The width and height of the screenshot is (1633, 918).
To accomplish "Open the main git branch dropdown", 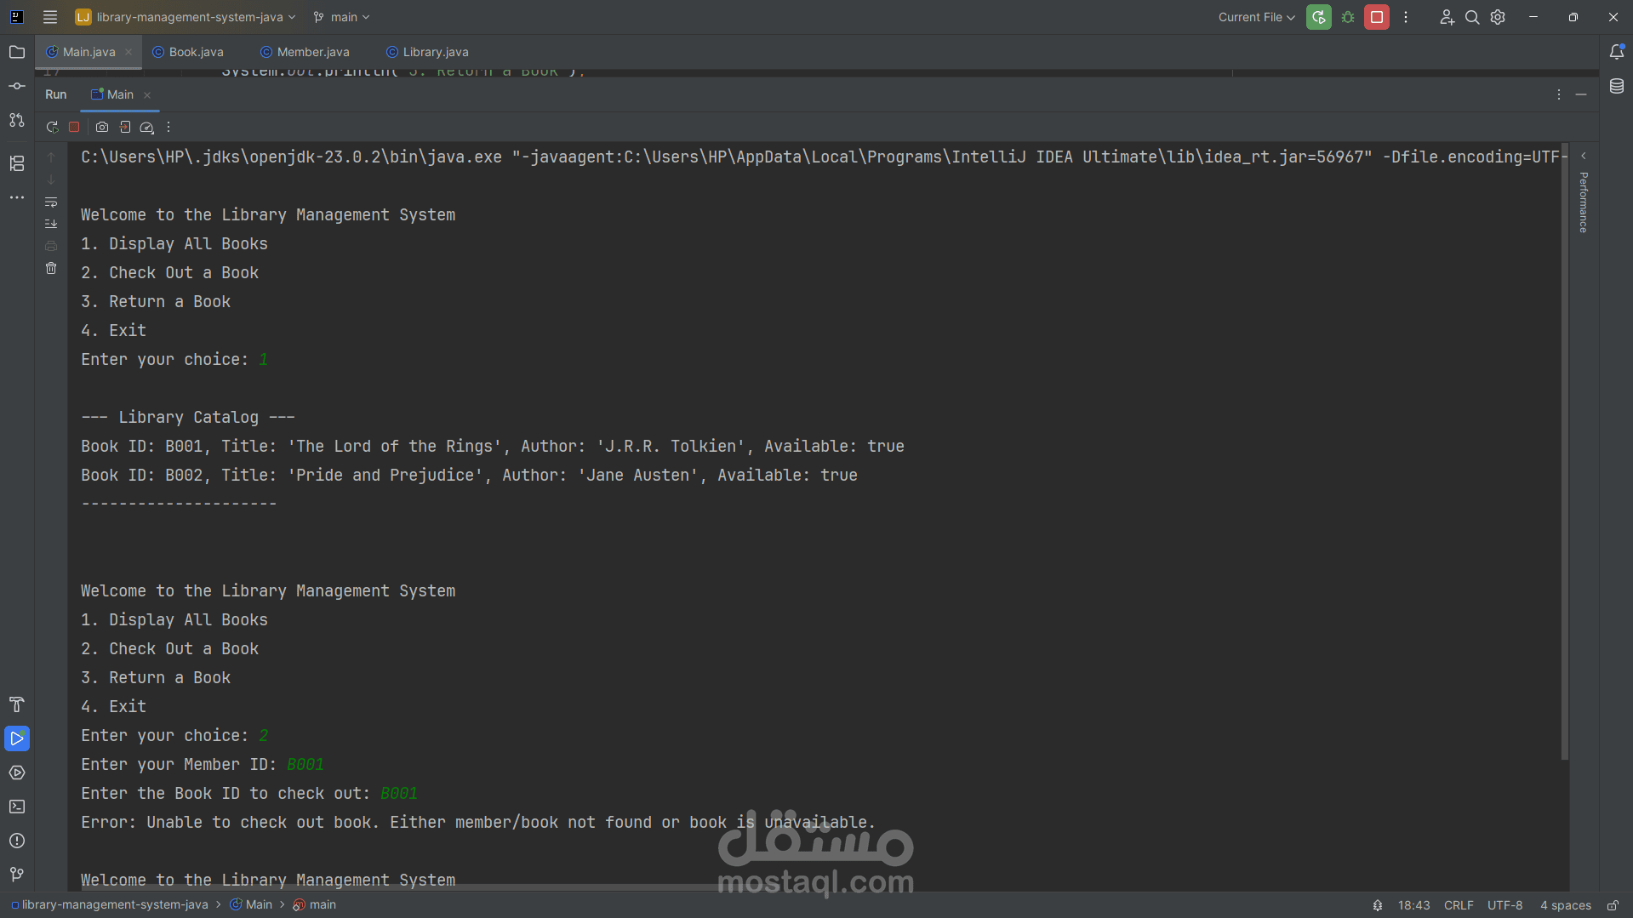I will tap(341, 17).
